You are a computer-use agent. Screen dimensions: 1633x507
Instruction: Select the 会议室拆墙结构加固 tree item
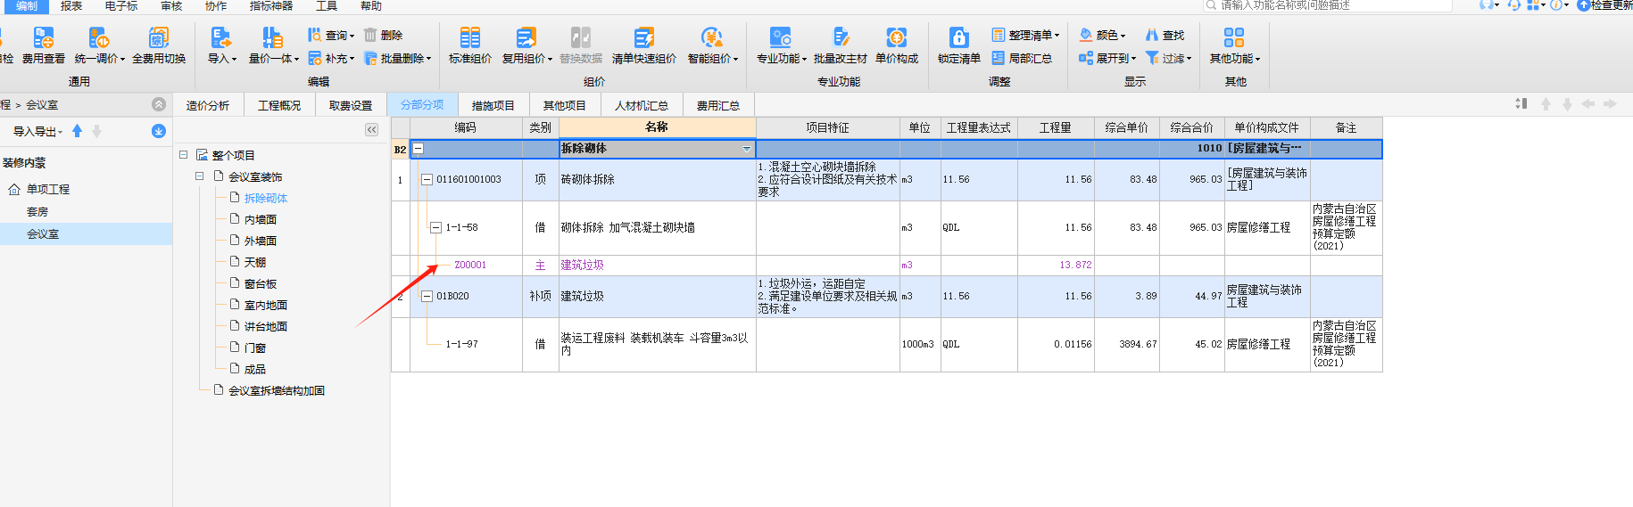[x=277, y=390]
